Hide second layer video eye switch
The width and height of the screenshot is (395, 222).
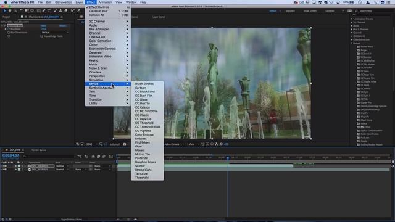click(2, 170)
